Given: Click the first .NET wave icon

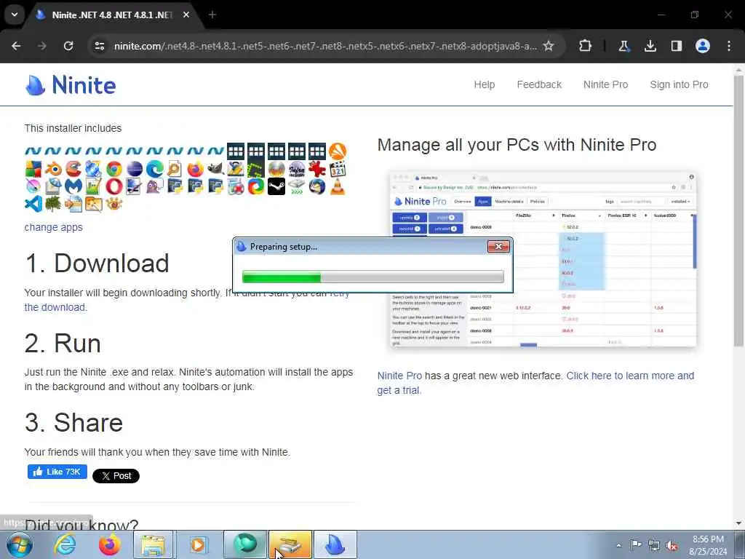Looking at the screenshot, I should (x=33, y=151).
